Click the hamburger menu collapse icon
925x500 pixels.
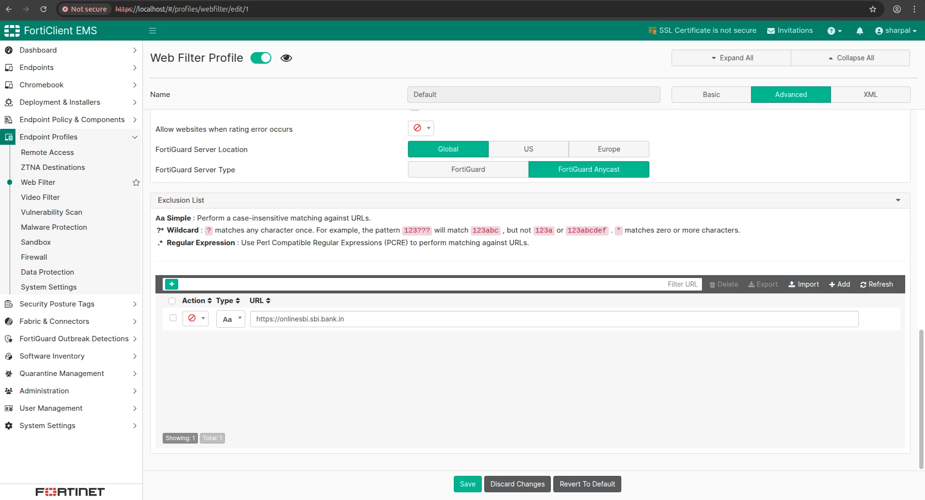tap(153, 30)
